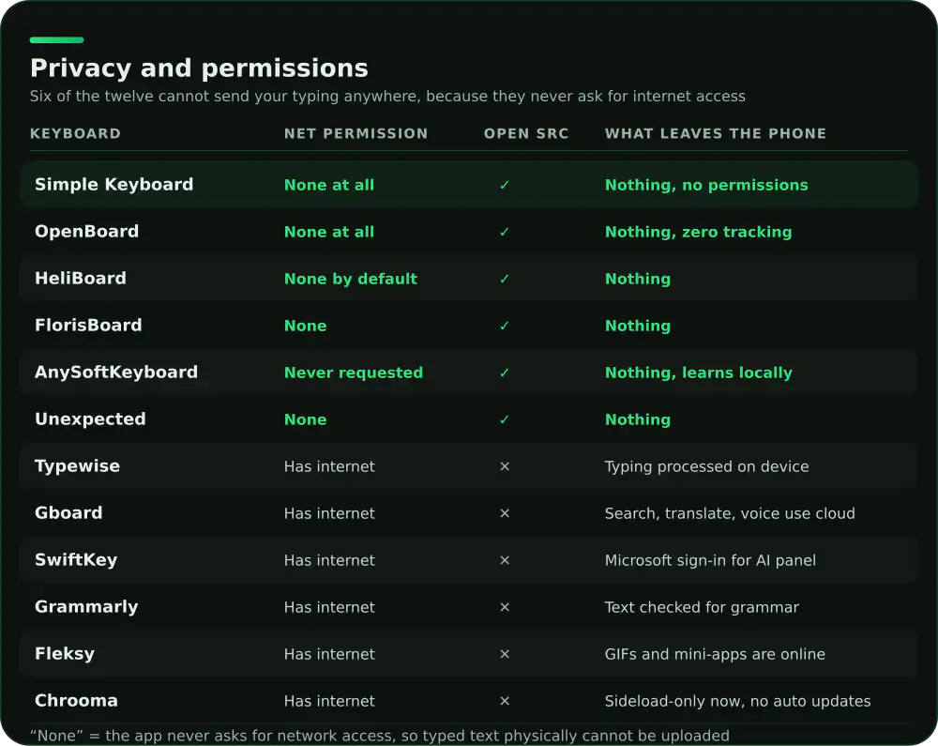
Task: Click the Fleksy name
Action: coord(65,653)
